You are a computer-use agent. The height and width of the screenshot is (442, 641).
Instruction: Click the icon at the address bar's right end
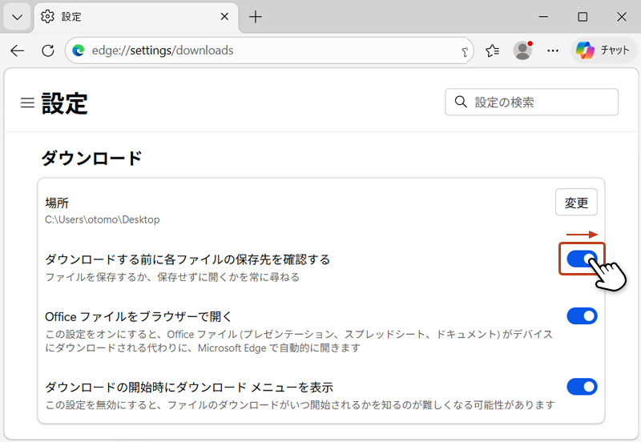(x=465, y=51)
